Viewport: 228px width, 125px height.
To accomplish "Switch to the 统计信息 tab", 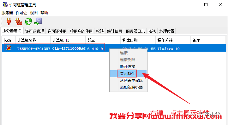I will (115, 31).
